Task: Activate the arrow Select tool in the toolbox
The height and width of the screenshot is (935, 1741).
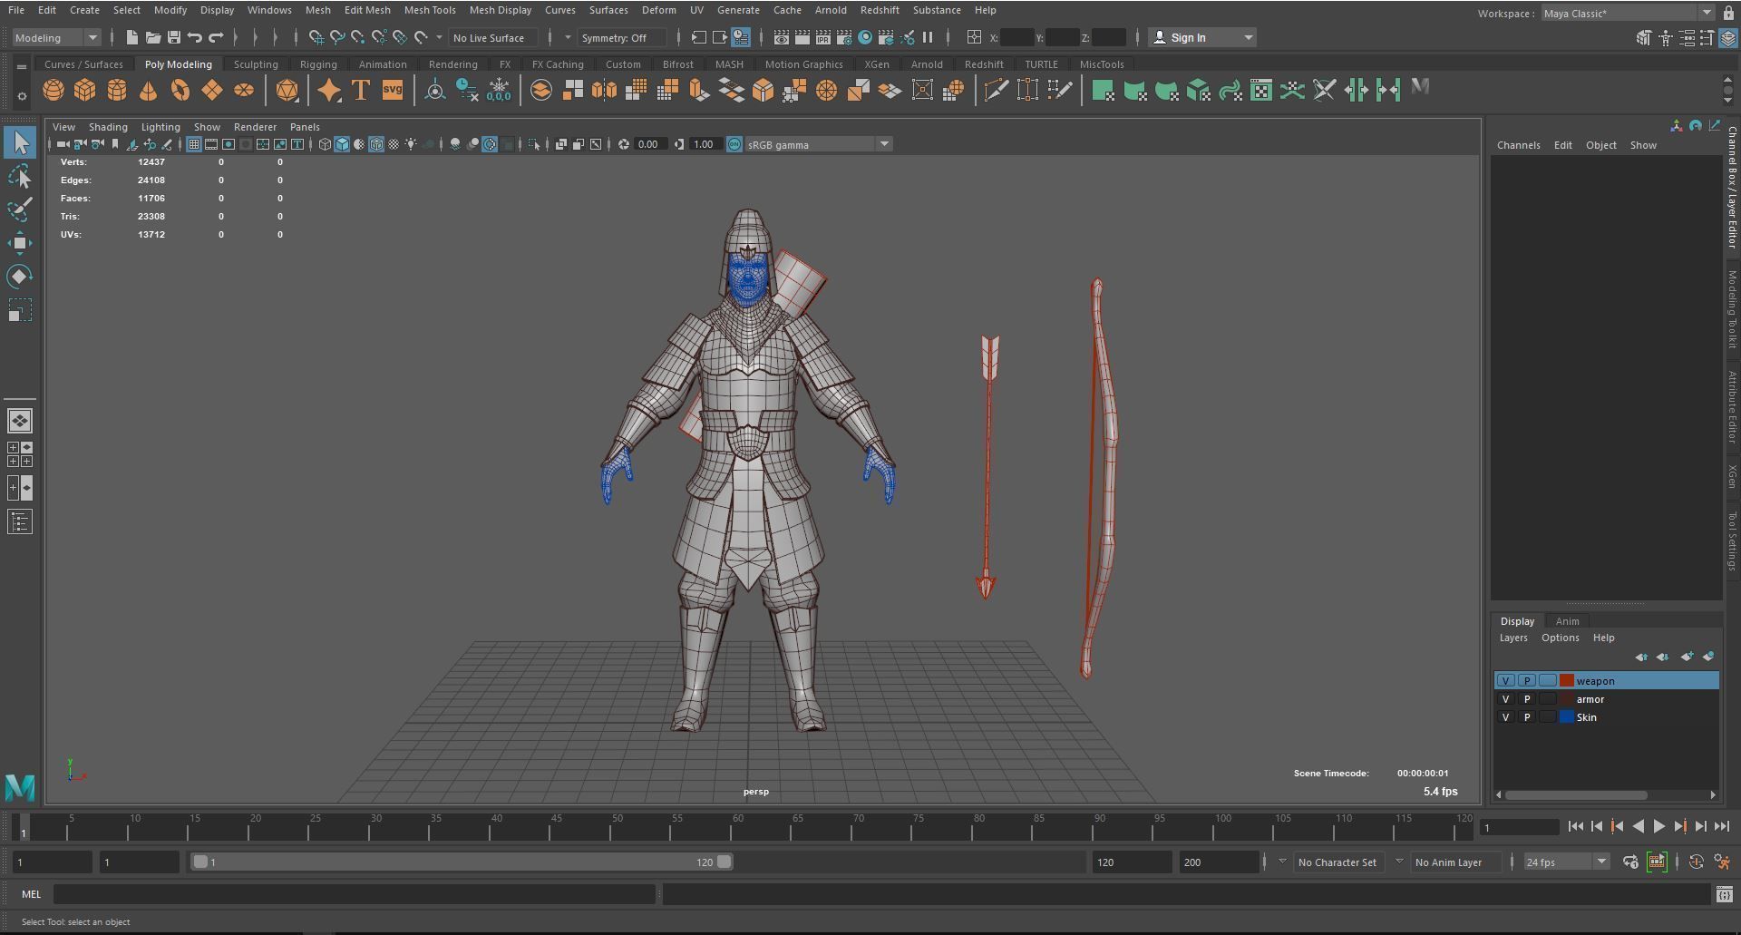Action: (20, 142)
